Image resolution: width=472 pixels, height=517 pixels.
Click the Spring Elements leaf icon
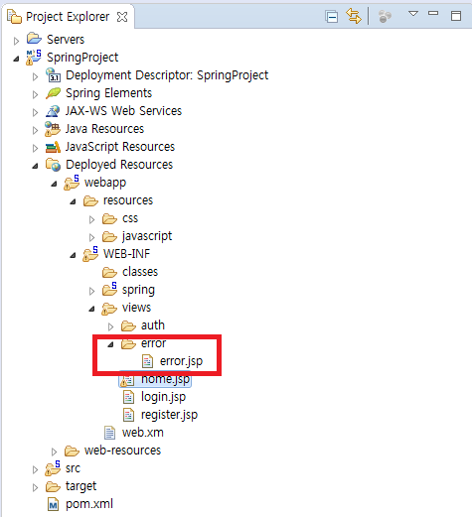(53, 93)
